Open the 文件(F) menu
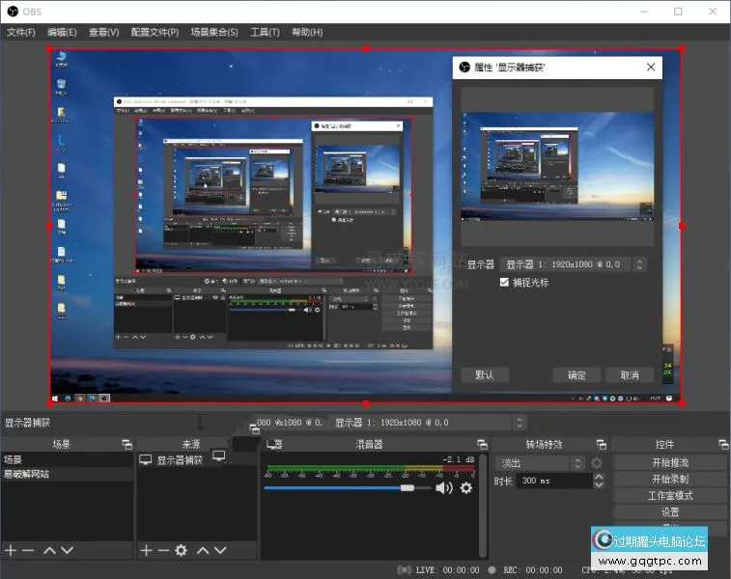731x579 pixels. 21,32
